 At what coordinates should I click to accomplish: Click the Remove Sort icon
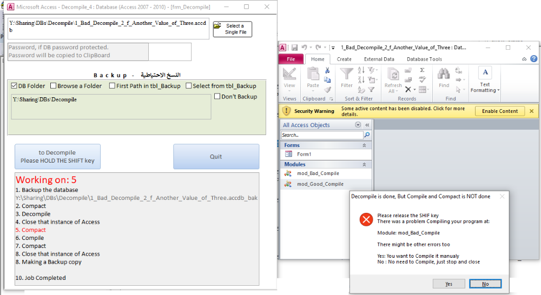click(x=361, y=90)
